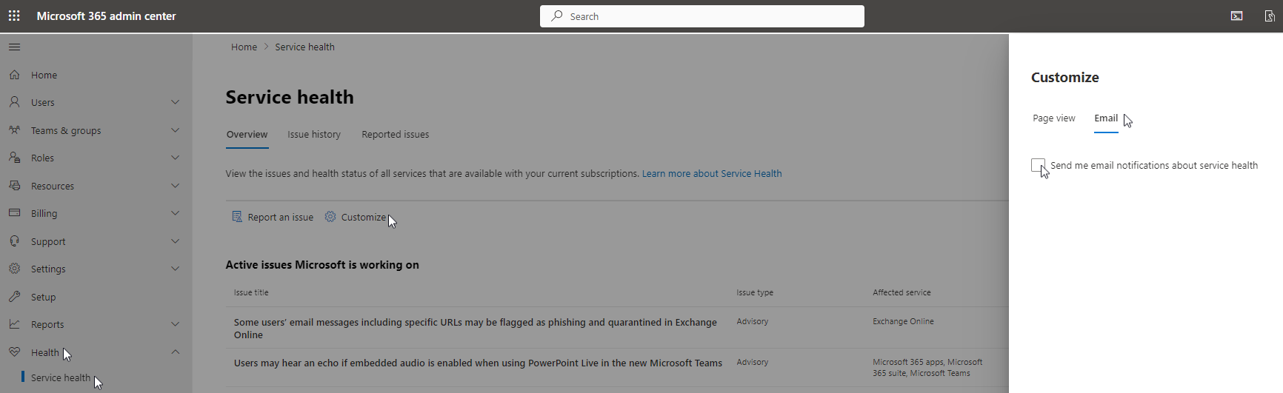The height and width of the screenshot is (393, 1283).
Task: Click the Setup wrench icon
Action: point(14,297)
